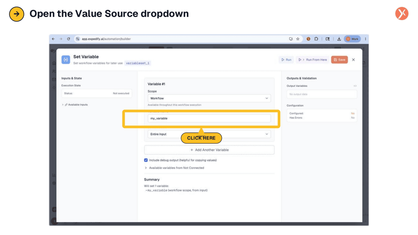
Task: Click Add Another Variable button
Action: tap(209, 150)
